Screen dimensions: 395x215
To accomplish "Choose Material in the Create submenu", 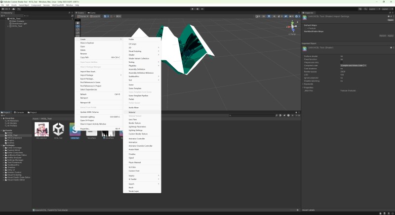I will coord(142,112).
